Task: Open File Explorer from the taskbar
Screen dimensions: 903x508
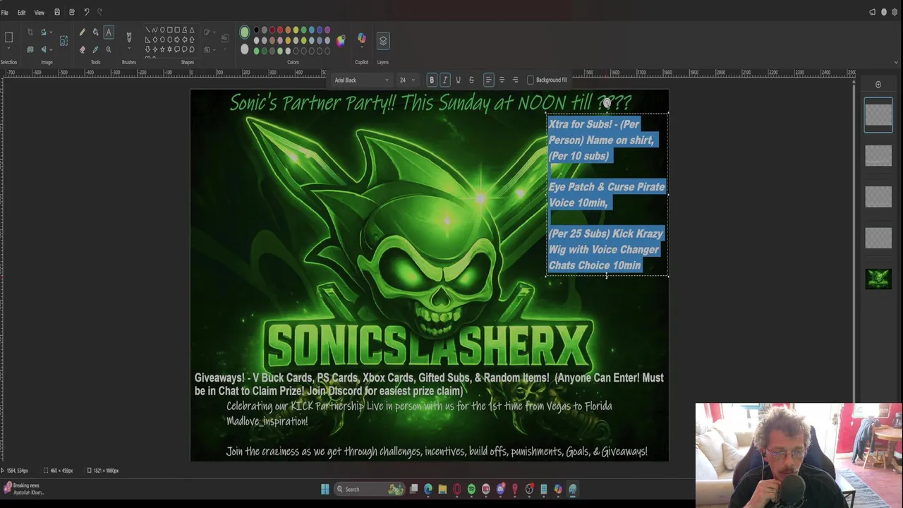Action: pos(442,489)
